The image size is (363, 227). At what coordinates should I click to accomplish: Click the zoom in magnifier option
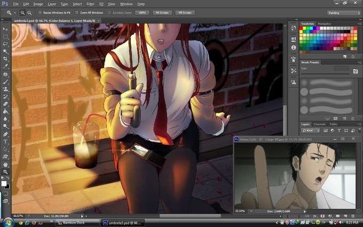[x=22, y=13]
